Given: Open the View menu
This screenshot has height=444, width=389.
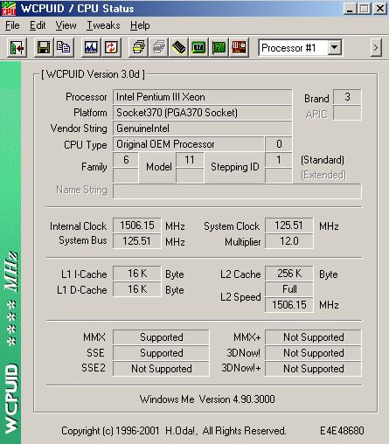Looking at the screenshot, I should tap(66, 25).
